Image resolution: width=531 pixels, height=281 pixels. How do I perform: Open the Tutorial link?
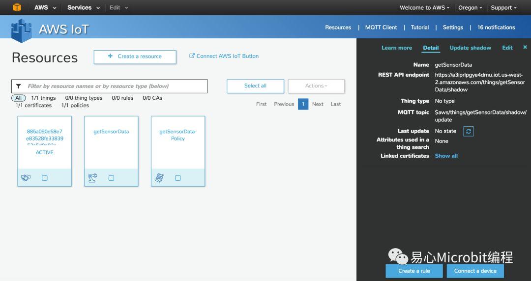[419, 28]
